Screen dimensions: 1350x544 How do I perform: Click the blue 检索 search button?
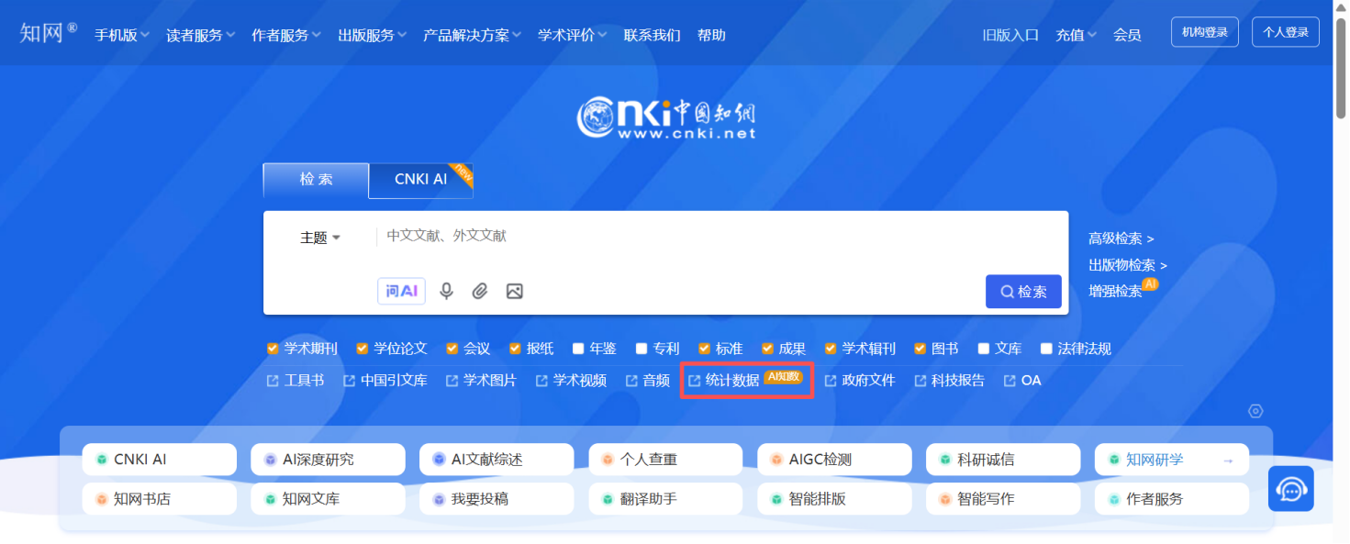click(x=1023, y=292)
